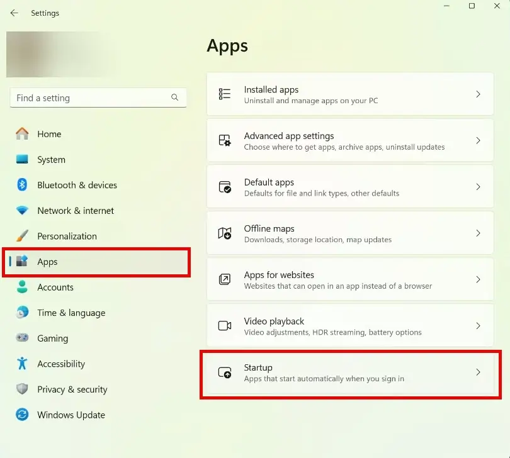Image resolution: width=510 pixels, height=458 pixels.
Task: Click the Offline maps icon
Action: [224, 233]
